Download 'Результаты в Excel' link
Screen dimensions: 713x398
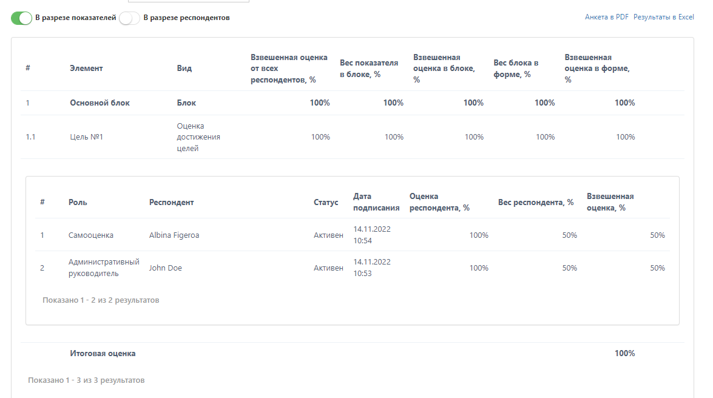point(663,17)
